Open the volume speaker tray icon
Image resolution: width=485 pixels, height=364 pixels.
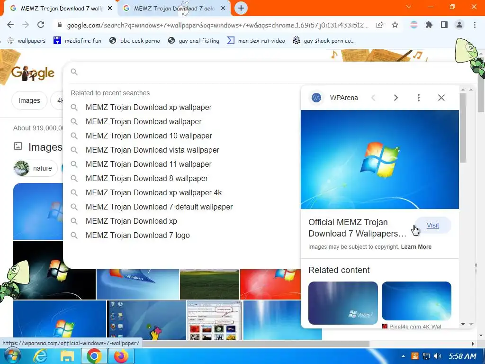pyautogui.click(x=437, y=356)
